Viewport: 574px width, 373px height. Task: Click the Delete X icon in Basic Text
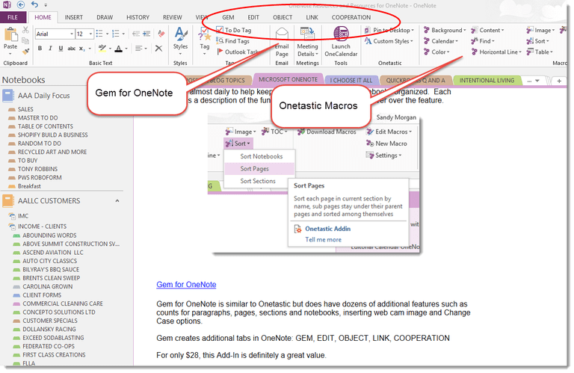pyautogui.click(x=158, y=48)
